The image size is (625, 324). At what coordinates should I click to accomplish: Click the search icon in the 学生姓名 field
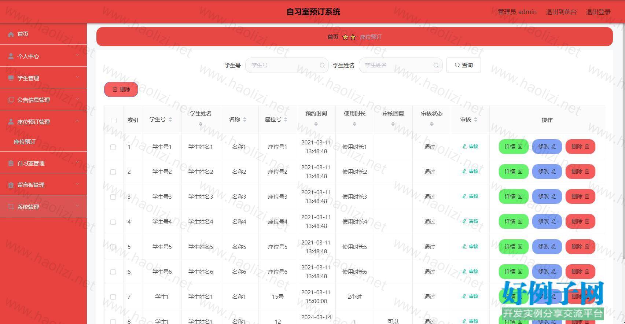(435, 65)
